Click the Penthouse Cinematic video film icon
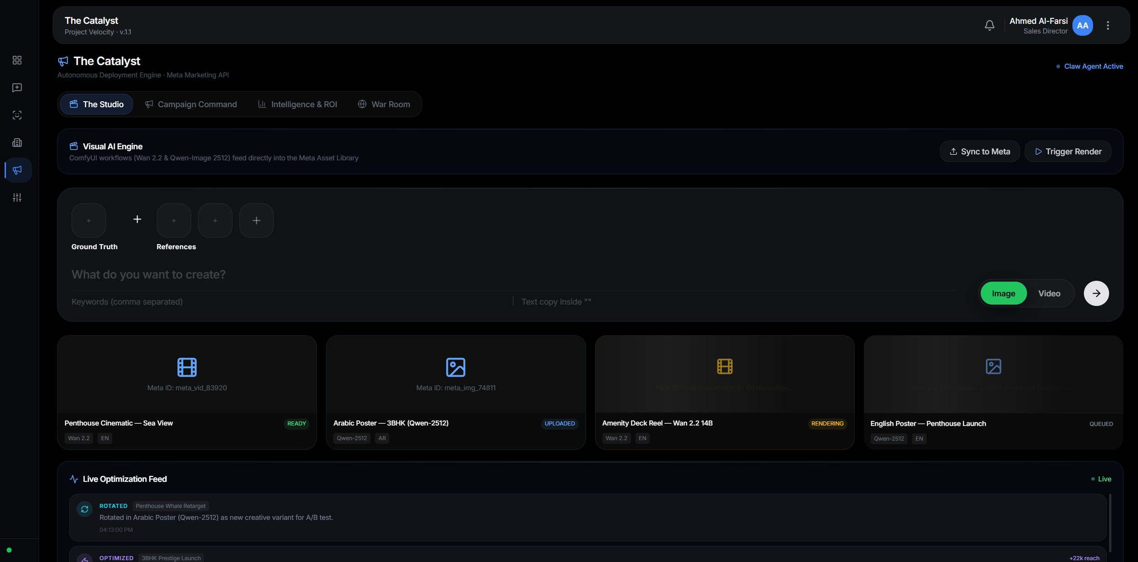Image resolution: width=1138 pixels, height=562 pixels. point(187,367)
